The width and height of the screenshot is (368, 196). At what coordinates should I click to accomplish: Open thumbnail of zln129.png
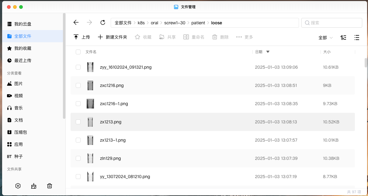(90, 158)
